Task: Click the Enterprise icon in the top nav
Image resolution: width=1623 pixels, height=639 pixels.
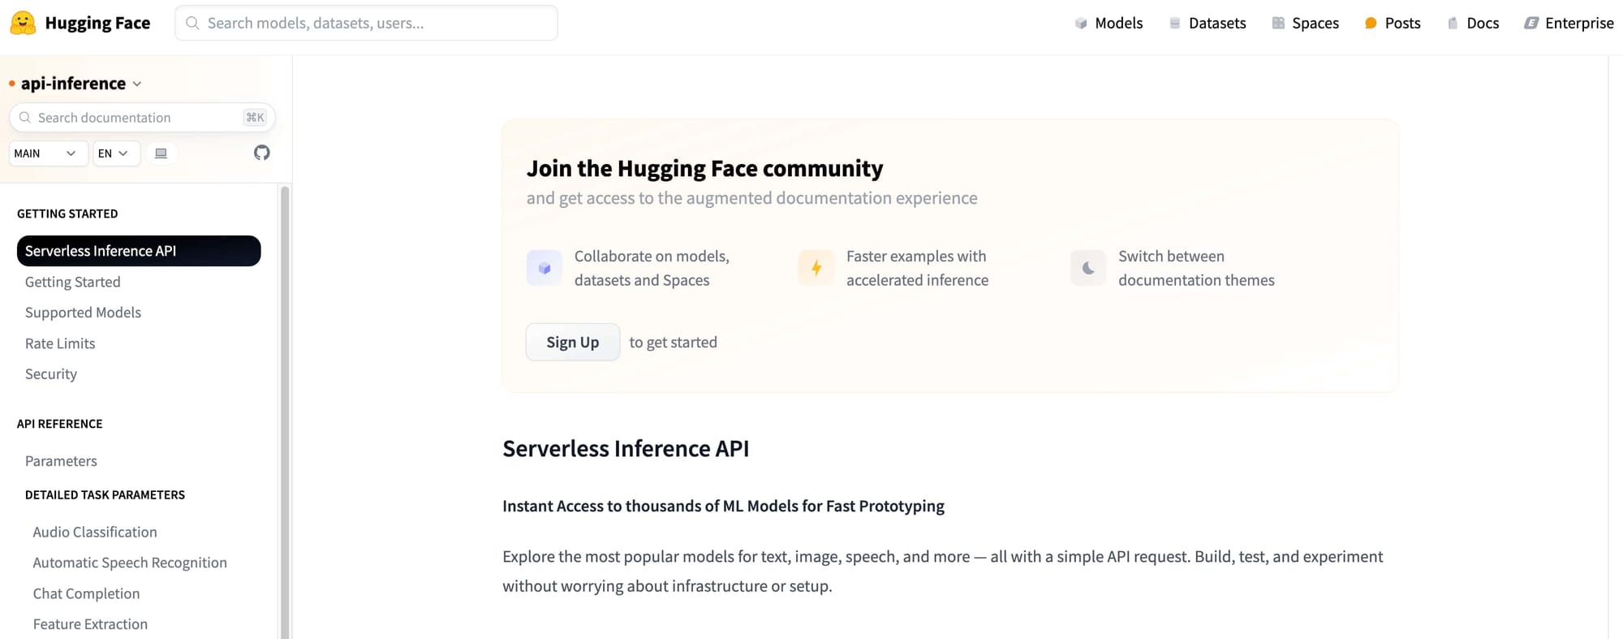Action: point(1531,24)
